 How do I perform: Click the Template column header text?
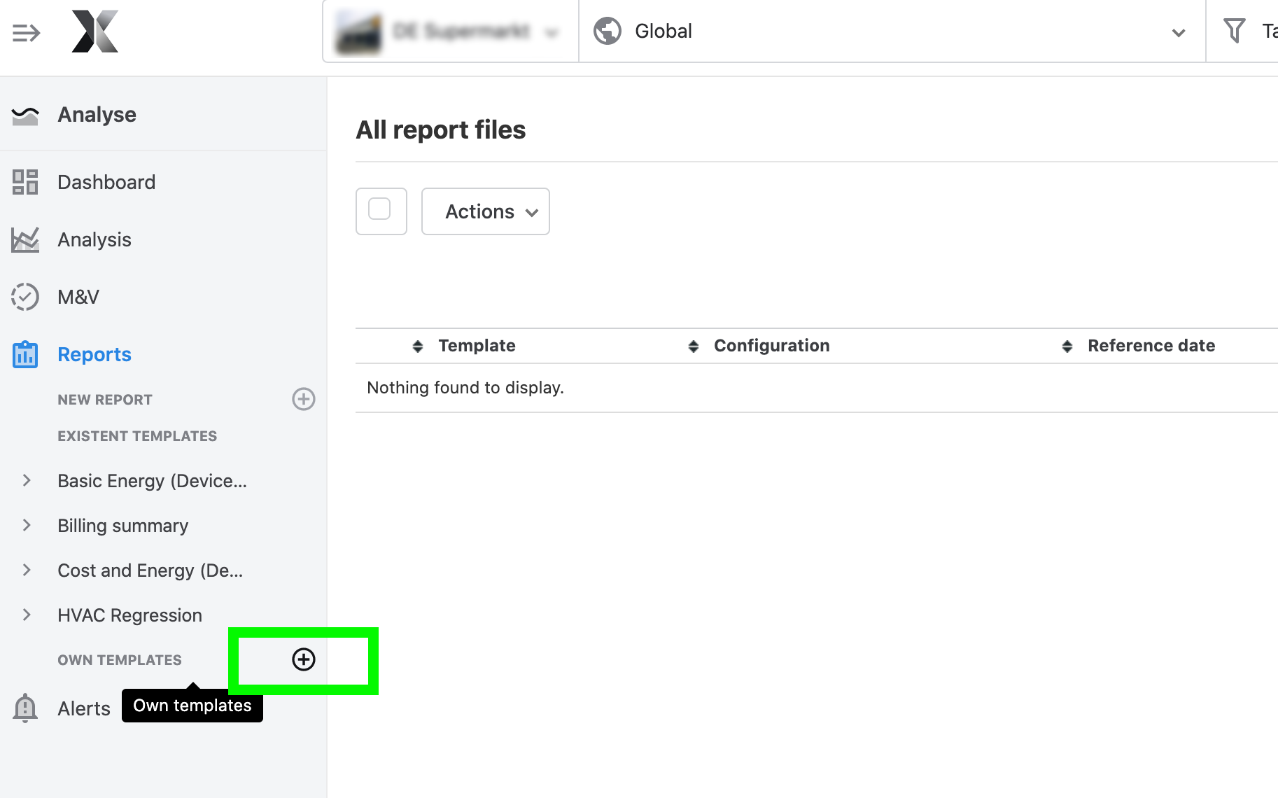point(477,346)
